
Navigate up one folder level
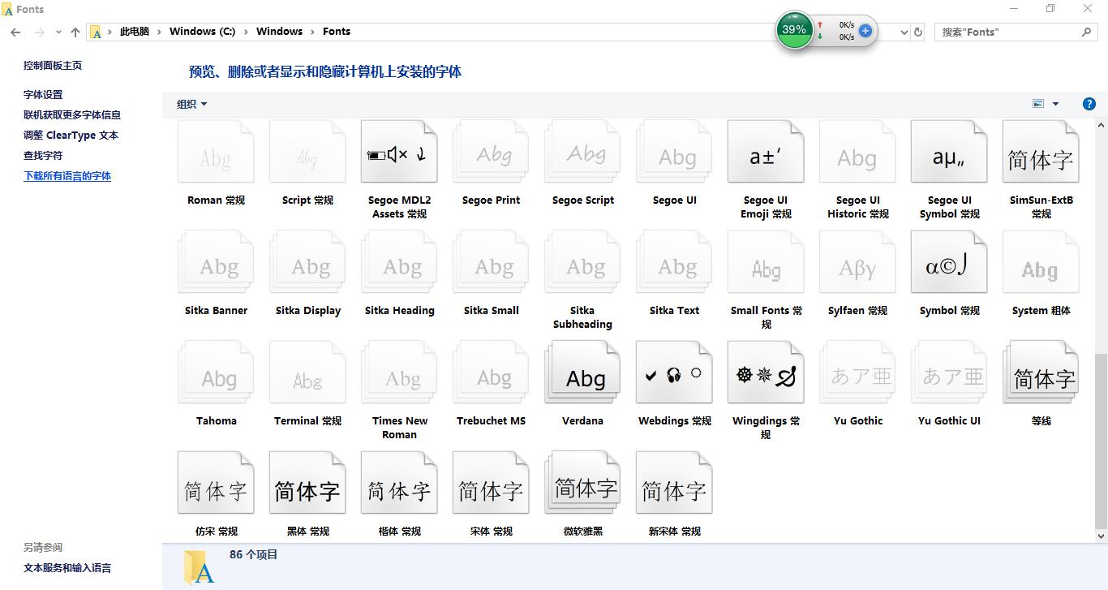pyautogui.click(x=75, y=32)
